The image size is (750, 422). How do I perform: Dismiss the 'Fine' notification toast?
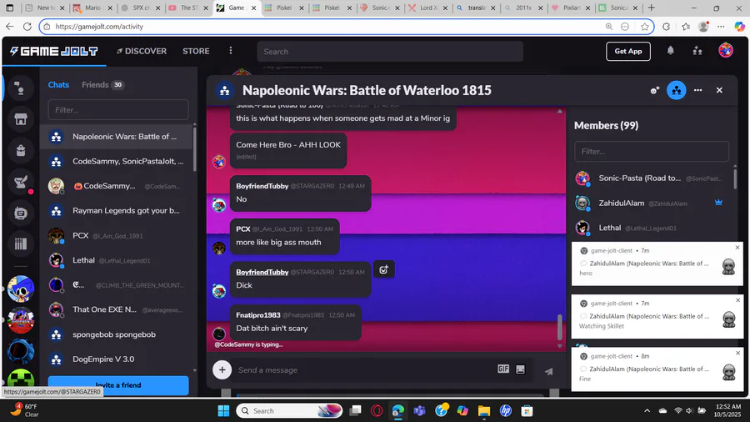[x=737, y=353]
